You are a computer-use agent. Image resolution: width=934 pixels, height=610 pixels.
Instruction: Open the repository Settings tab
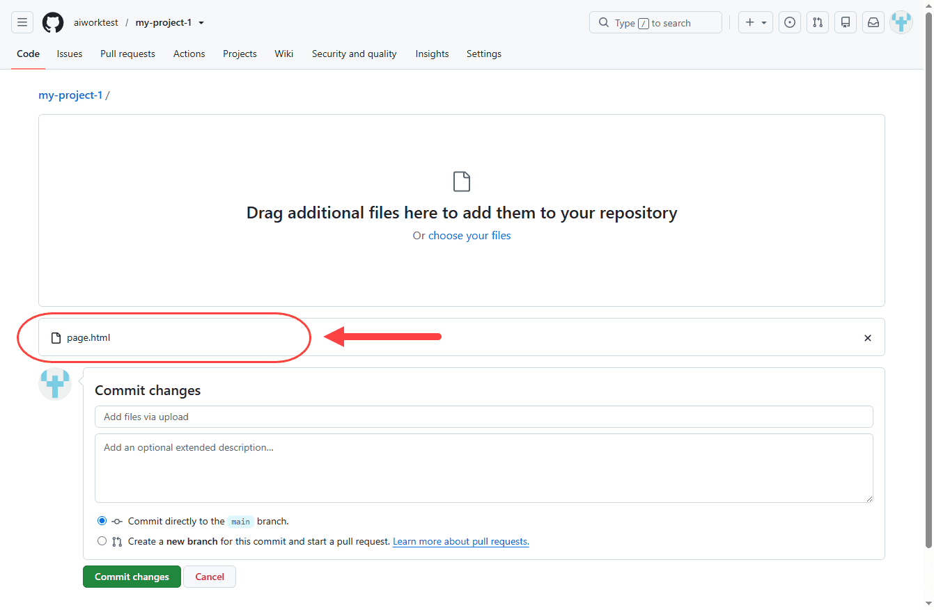(x=484, y=54)
